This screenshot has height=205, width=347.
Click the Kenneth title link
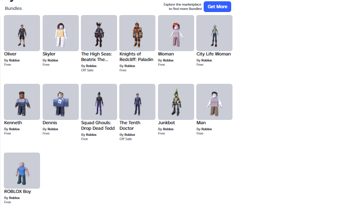[x=13, y=122]
